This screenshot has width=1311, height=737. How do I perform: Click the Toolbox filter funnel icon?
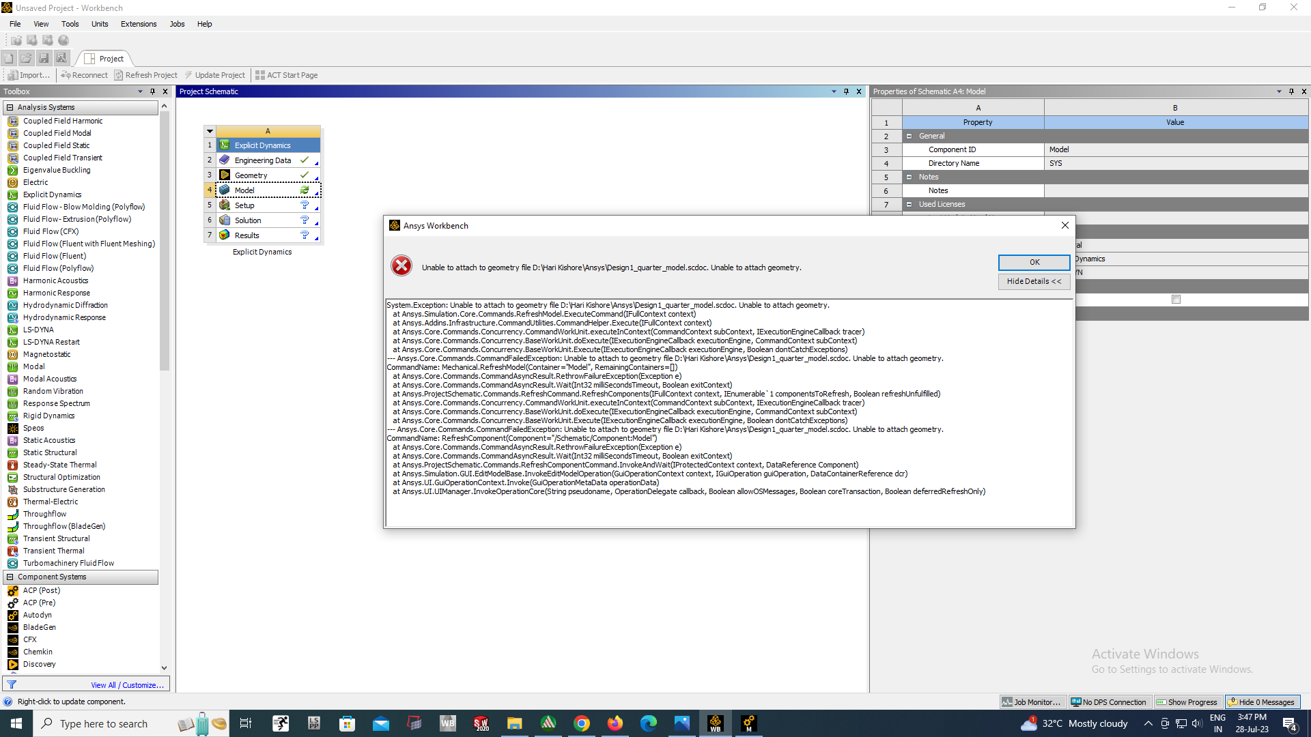pos(12,684)
